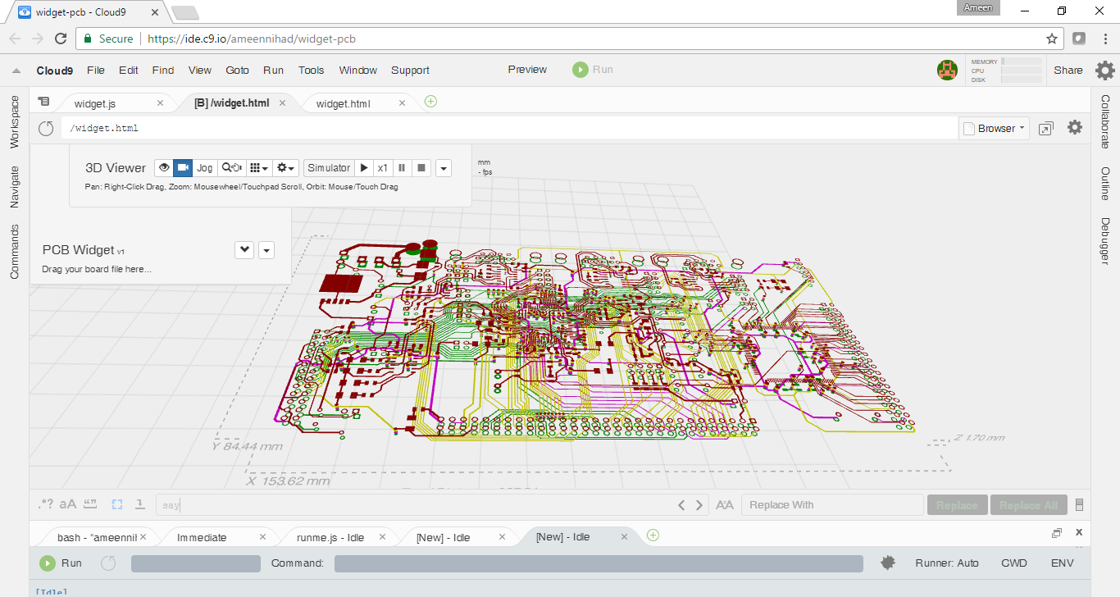Viewport: 1120px width, 597px height.
Task: Expand the PCB Widget chevron-down button
Action: (x=244, y=250)
